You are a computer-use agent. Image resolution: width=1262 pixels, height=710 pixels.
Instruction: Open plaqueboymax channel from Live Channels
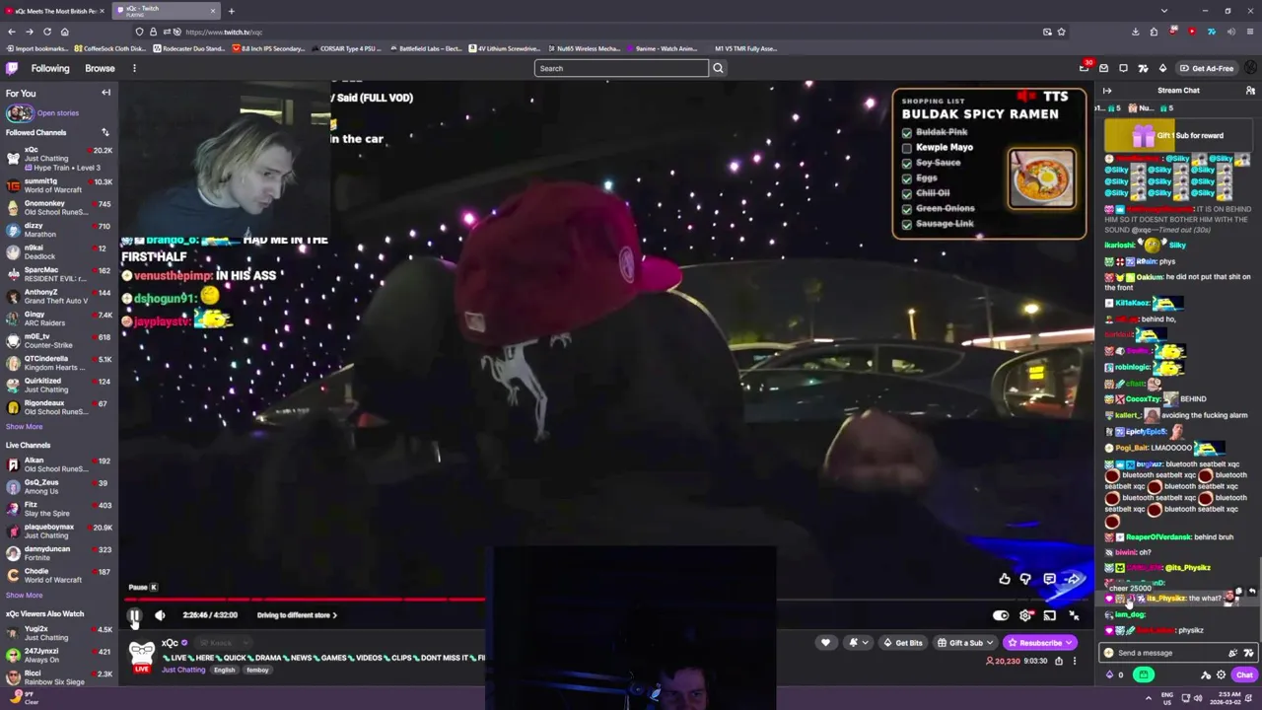59,531
